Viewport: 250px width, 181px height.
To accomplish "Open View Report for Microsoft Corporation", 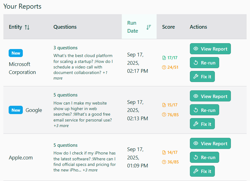I will click(x=210, y=49).
